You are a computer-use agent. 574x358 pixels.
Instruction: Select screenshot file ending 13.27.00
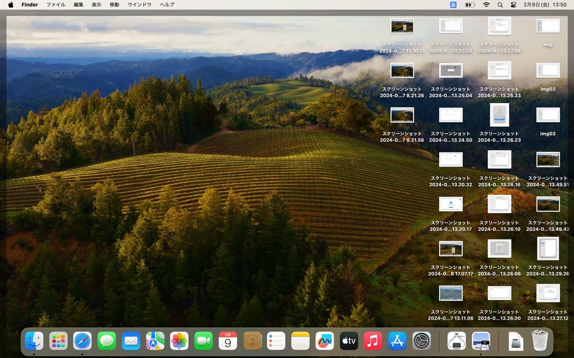click(499, 26)
